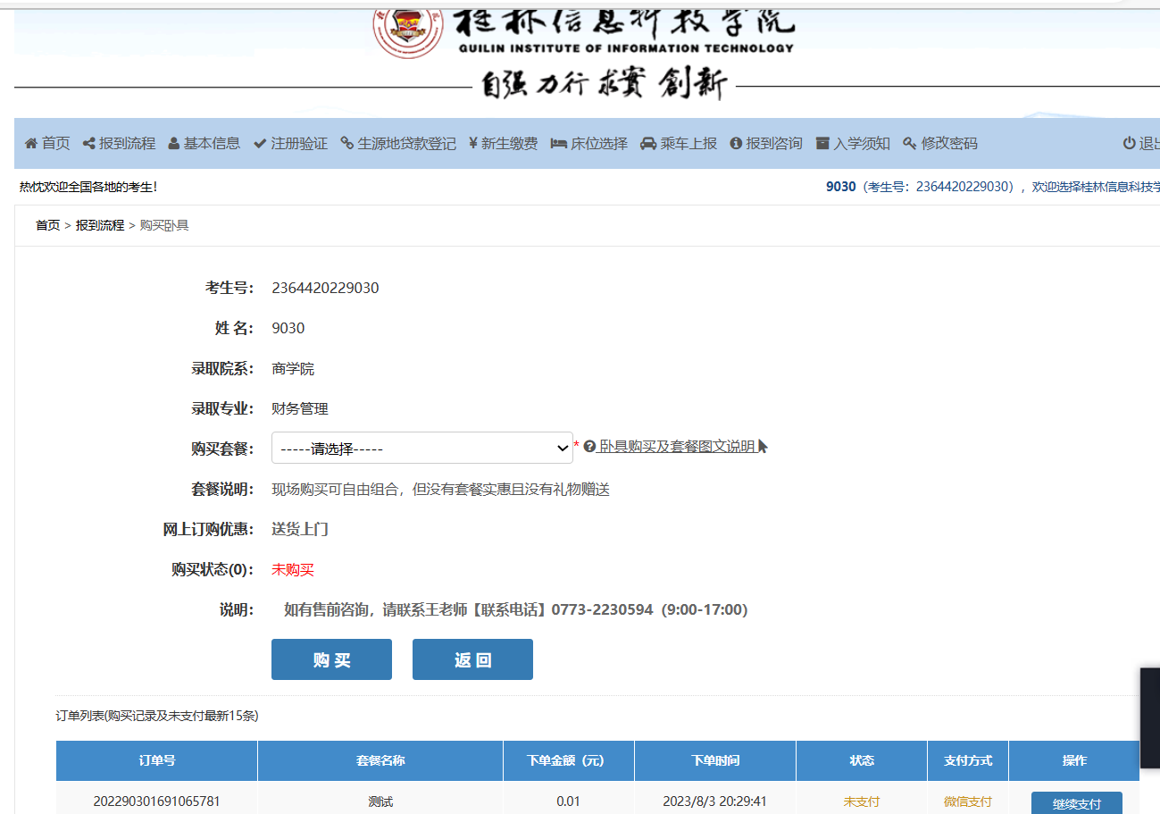Click the 首页 breadcrumb link
This screenshot has width=1160, height=814.
click(48, 226)
